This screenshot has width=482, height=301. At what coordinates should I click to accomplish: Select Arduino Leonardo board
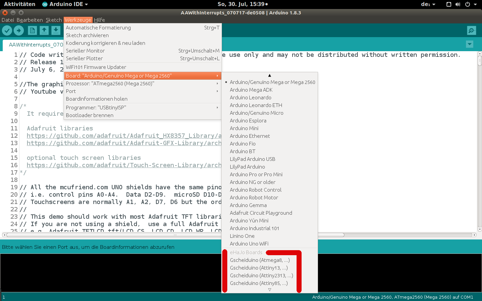pos(270,98)
